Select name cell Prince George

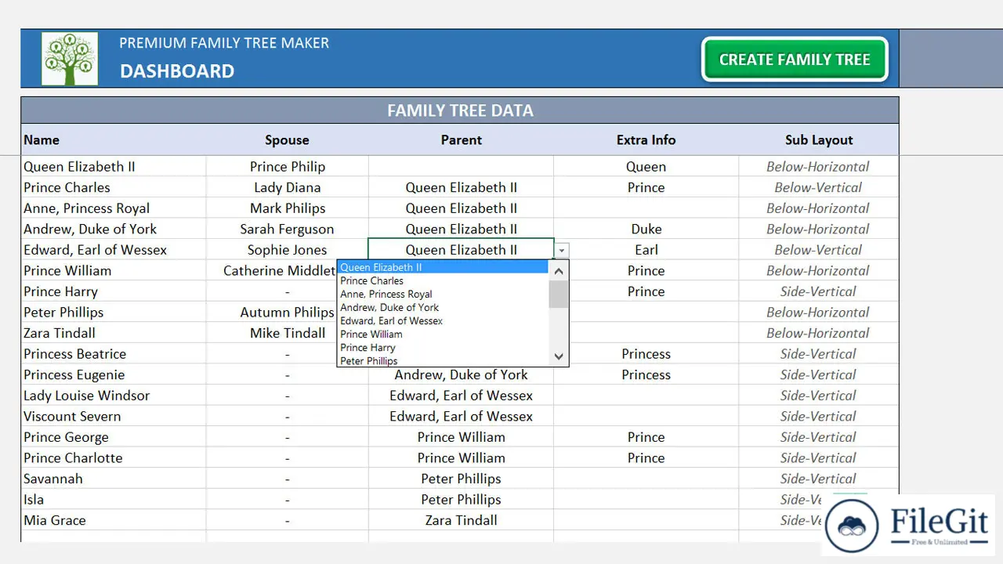[x=114, y=436]
